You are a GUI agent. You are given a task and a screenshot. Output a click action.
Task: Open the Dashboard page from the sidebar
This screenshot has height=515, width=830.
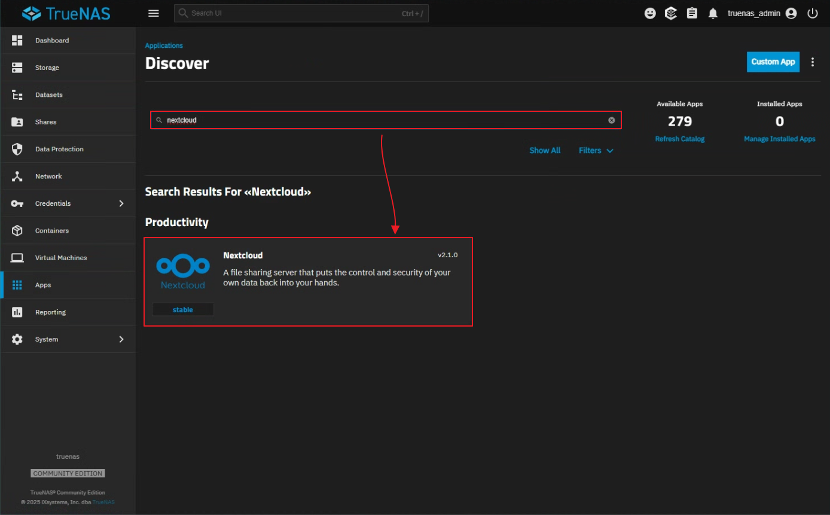tap(68, 41)
